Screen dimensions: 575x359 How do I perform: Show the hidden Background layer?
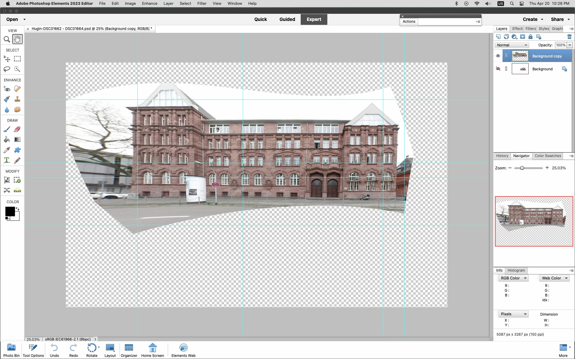[498, 69]
